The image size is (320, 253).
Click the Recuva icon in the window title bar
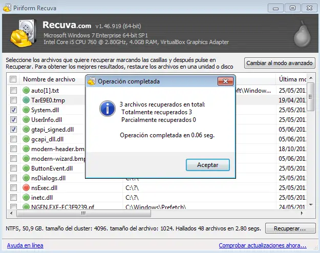pyautogui.click(x=7, y=8)
